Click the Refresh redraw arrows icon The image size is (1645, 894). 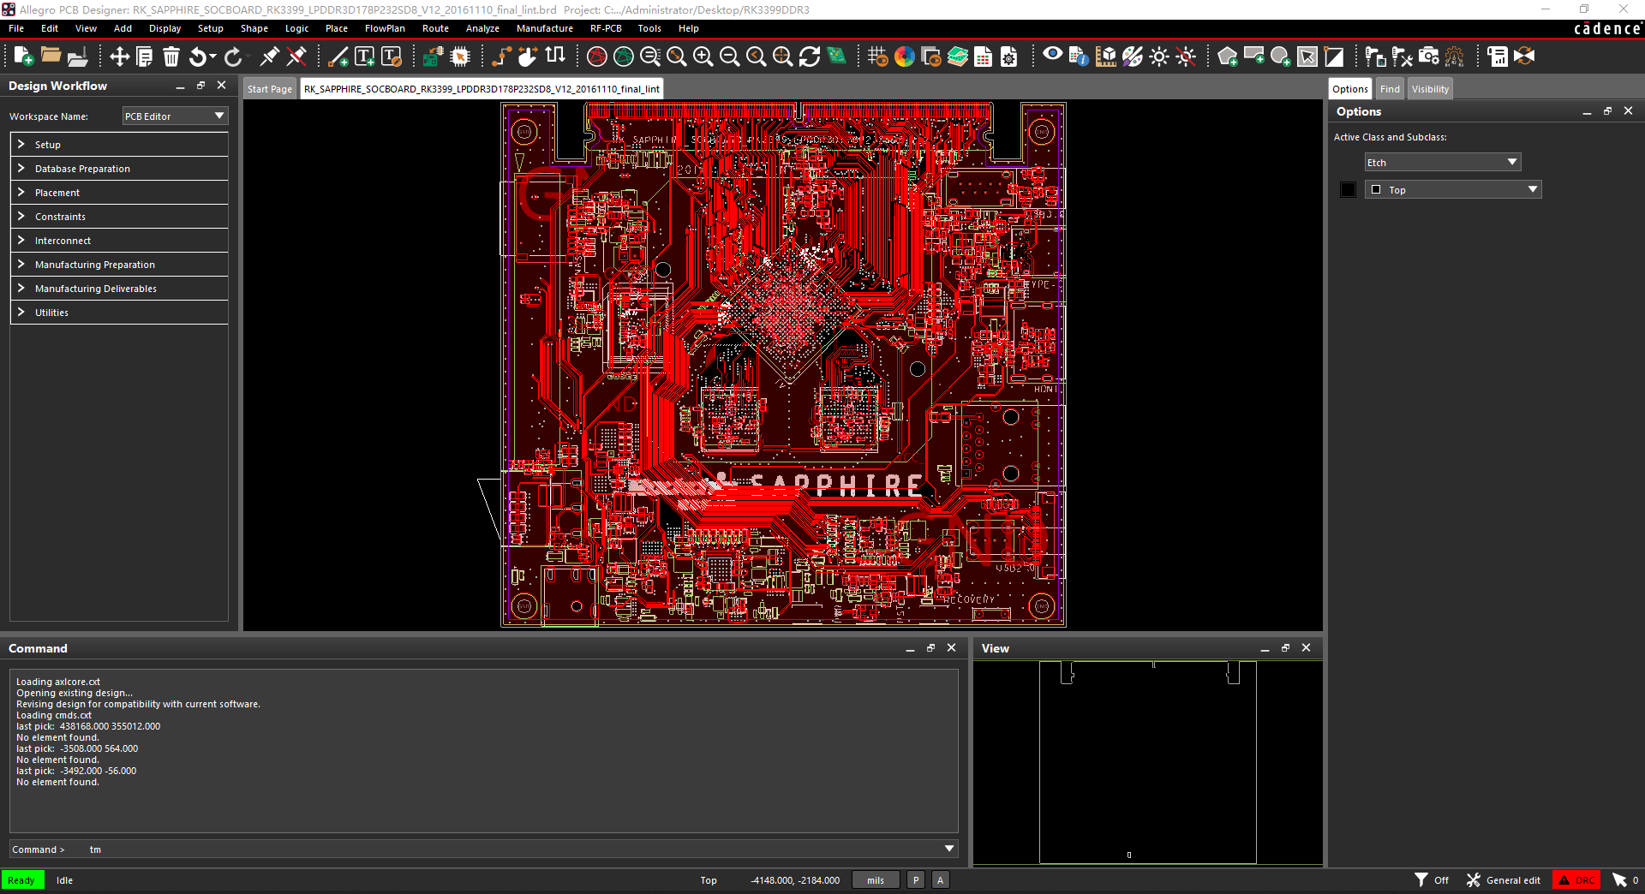[x=810, y=57]
